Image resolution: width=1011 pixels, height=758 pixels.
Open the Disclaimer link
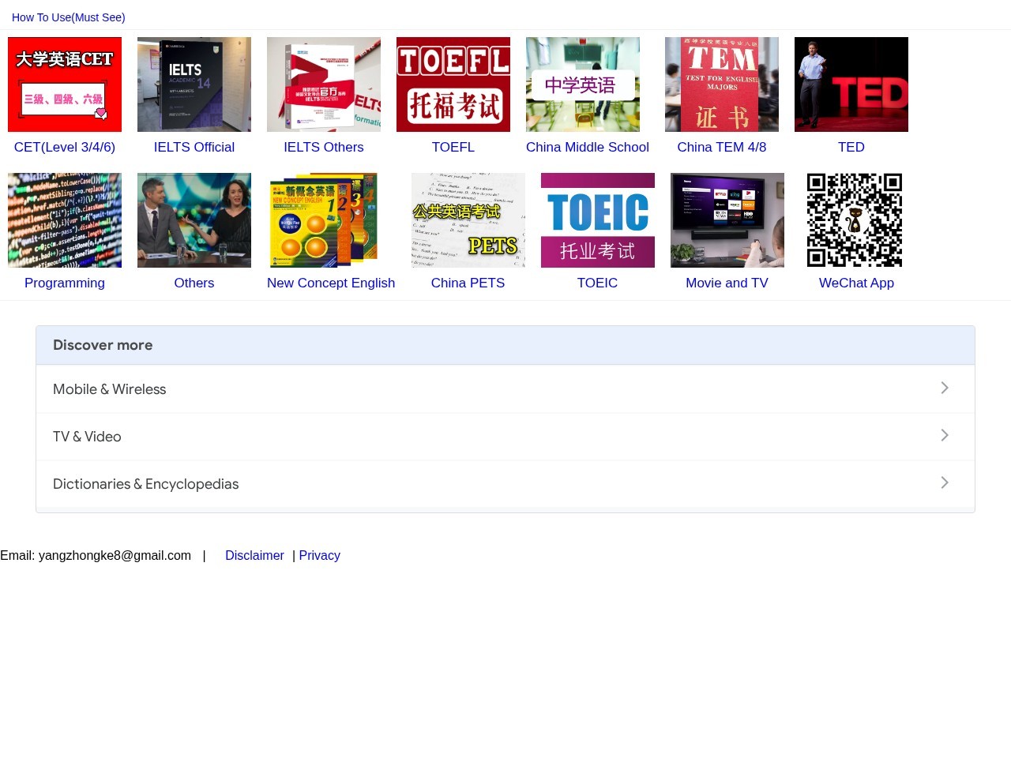pyautogui.click(x=254, y=555)
